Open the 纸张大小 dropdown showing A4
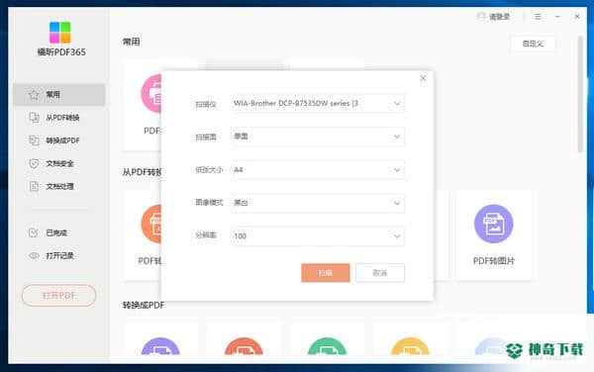This screenshot has width=594, height=372. (318, 170)
